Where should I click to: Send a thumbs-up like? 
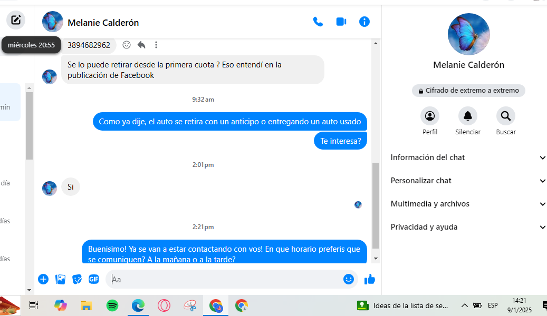click(x=369, y=279)
